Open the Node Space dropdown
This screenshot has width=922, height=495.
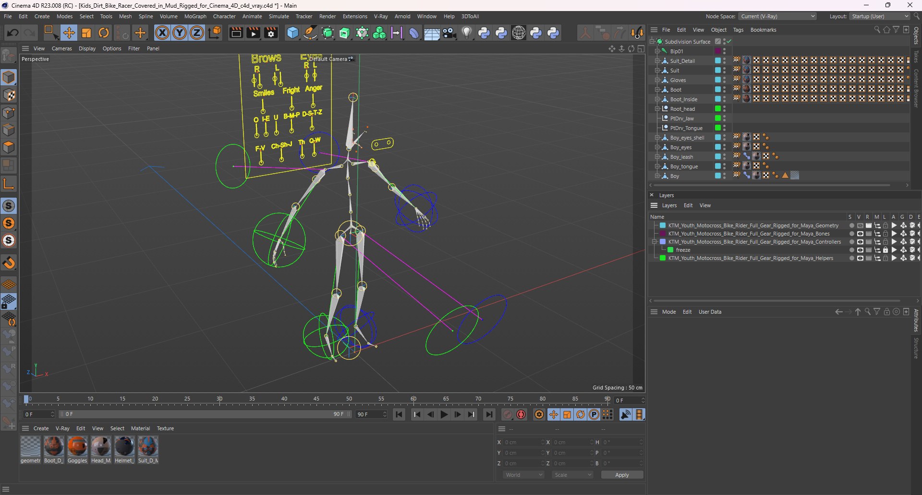(x=777, y=16)
